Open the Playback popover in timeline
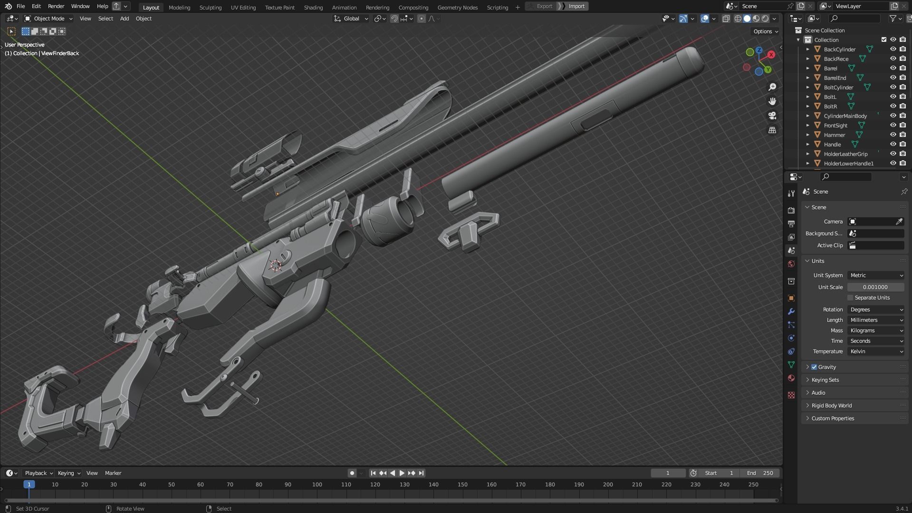This screenshot has width=912, height=513. coord(38,473)
